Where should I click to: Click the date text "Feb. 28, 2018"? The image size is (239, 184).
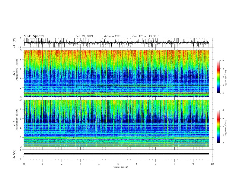[x=84, y=36]
